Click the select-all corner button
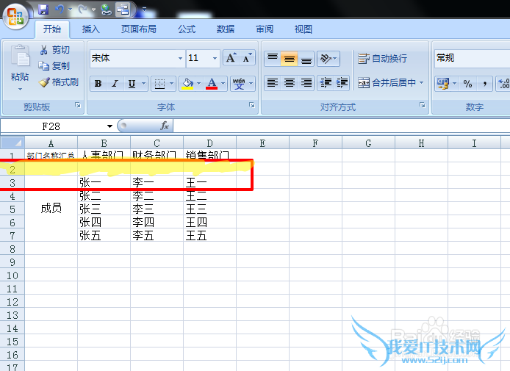Screen dimensions: 510x371 (12, 143)
